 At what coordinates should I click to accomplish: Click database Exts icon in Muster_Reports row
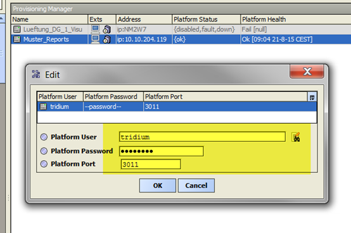107,39
